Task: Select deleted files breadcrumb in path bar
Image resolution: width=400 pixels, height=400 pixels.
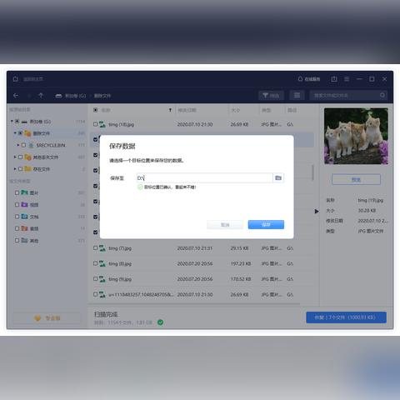Action: [102, 96]
